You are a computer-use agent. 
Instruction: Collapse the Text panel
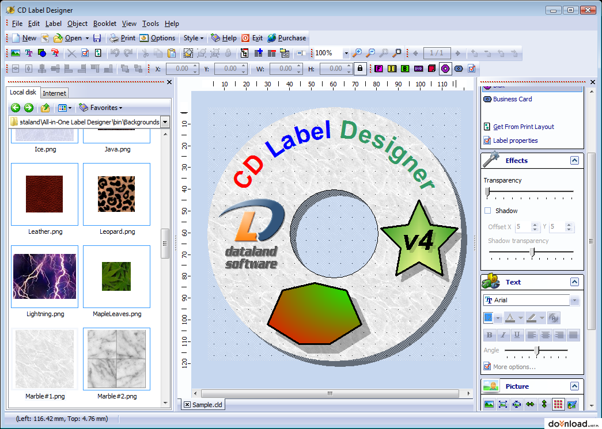[x=574, y=282]
